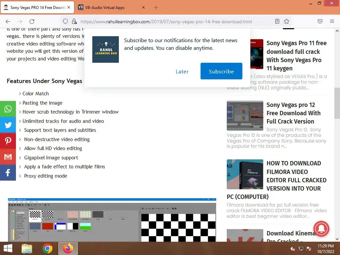
Task: Go back to previous page
Action: click(8, 22)
